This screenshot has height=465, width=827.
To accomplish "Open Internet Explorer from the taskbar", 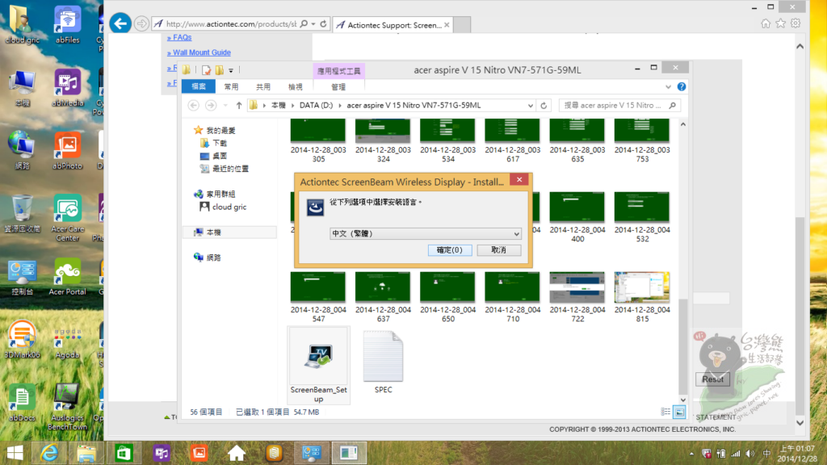I will click(49, 453).
